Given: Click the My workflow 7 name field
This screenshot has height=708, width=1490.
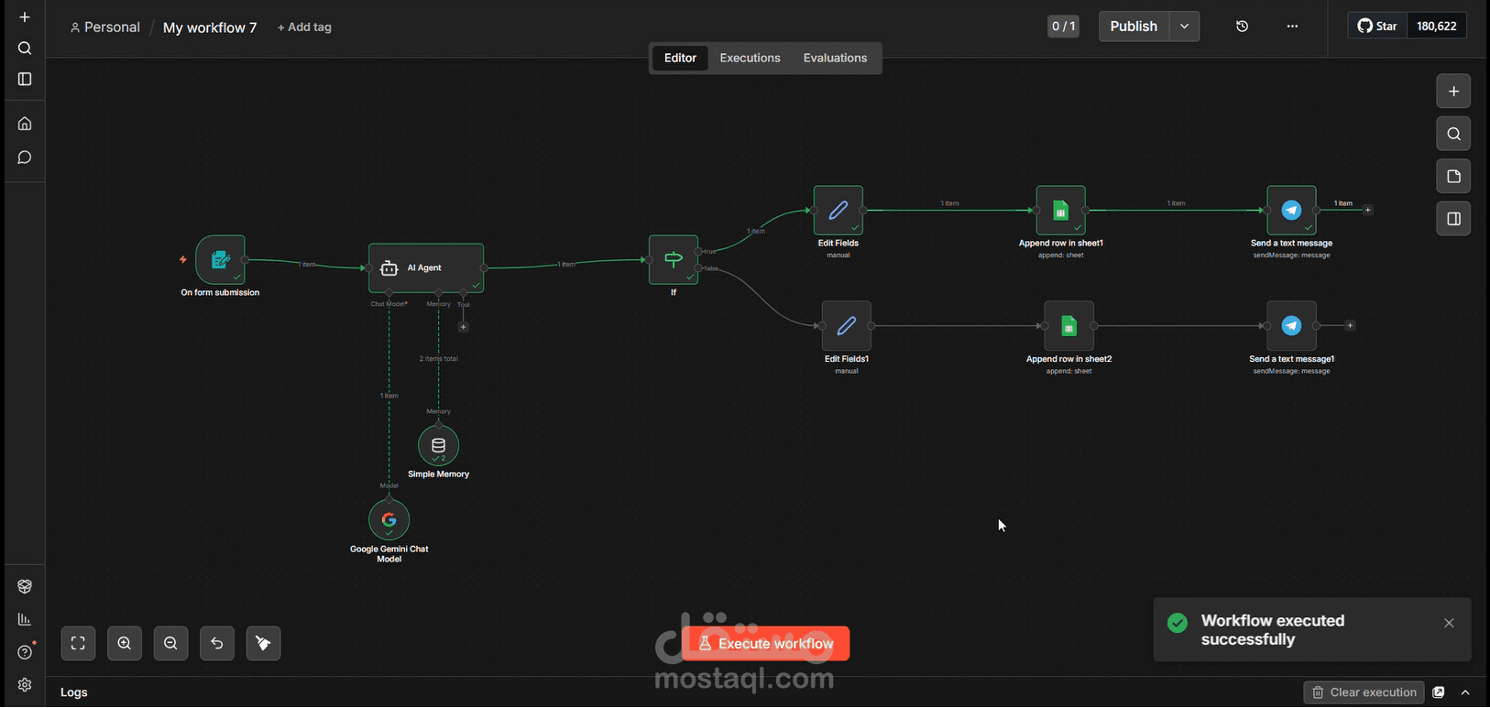Looking at the screenshot, I should (x=210, y=27).
